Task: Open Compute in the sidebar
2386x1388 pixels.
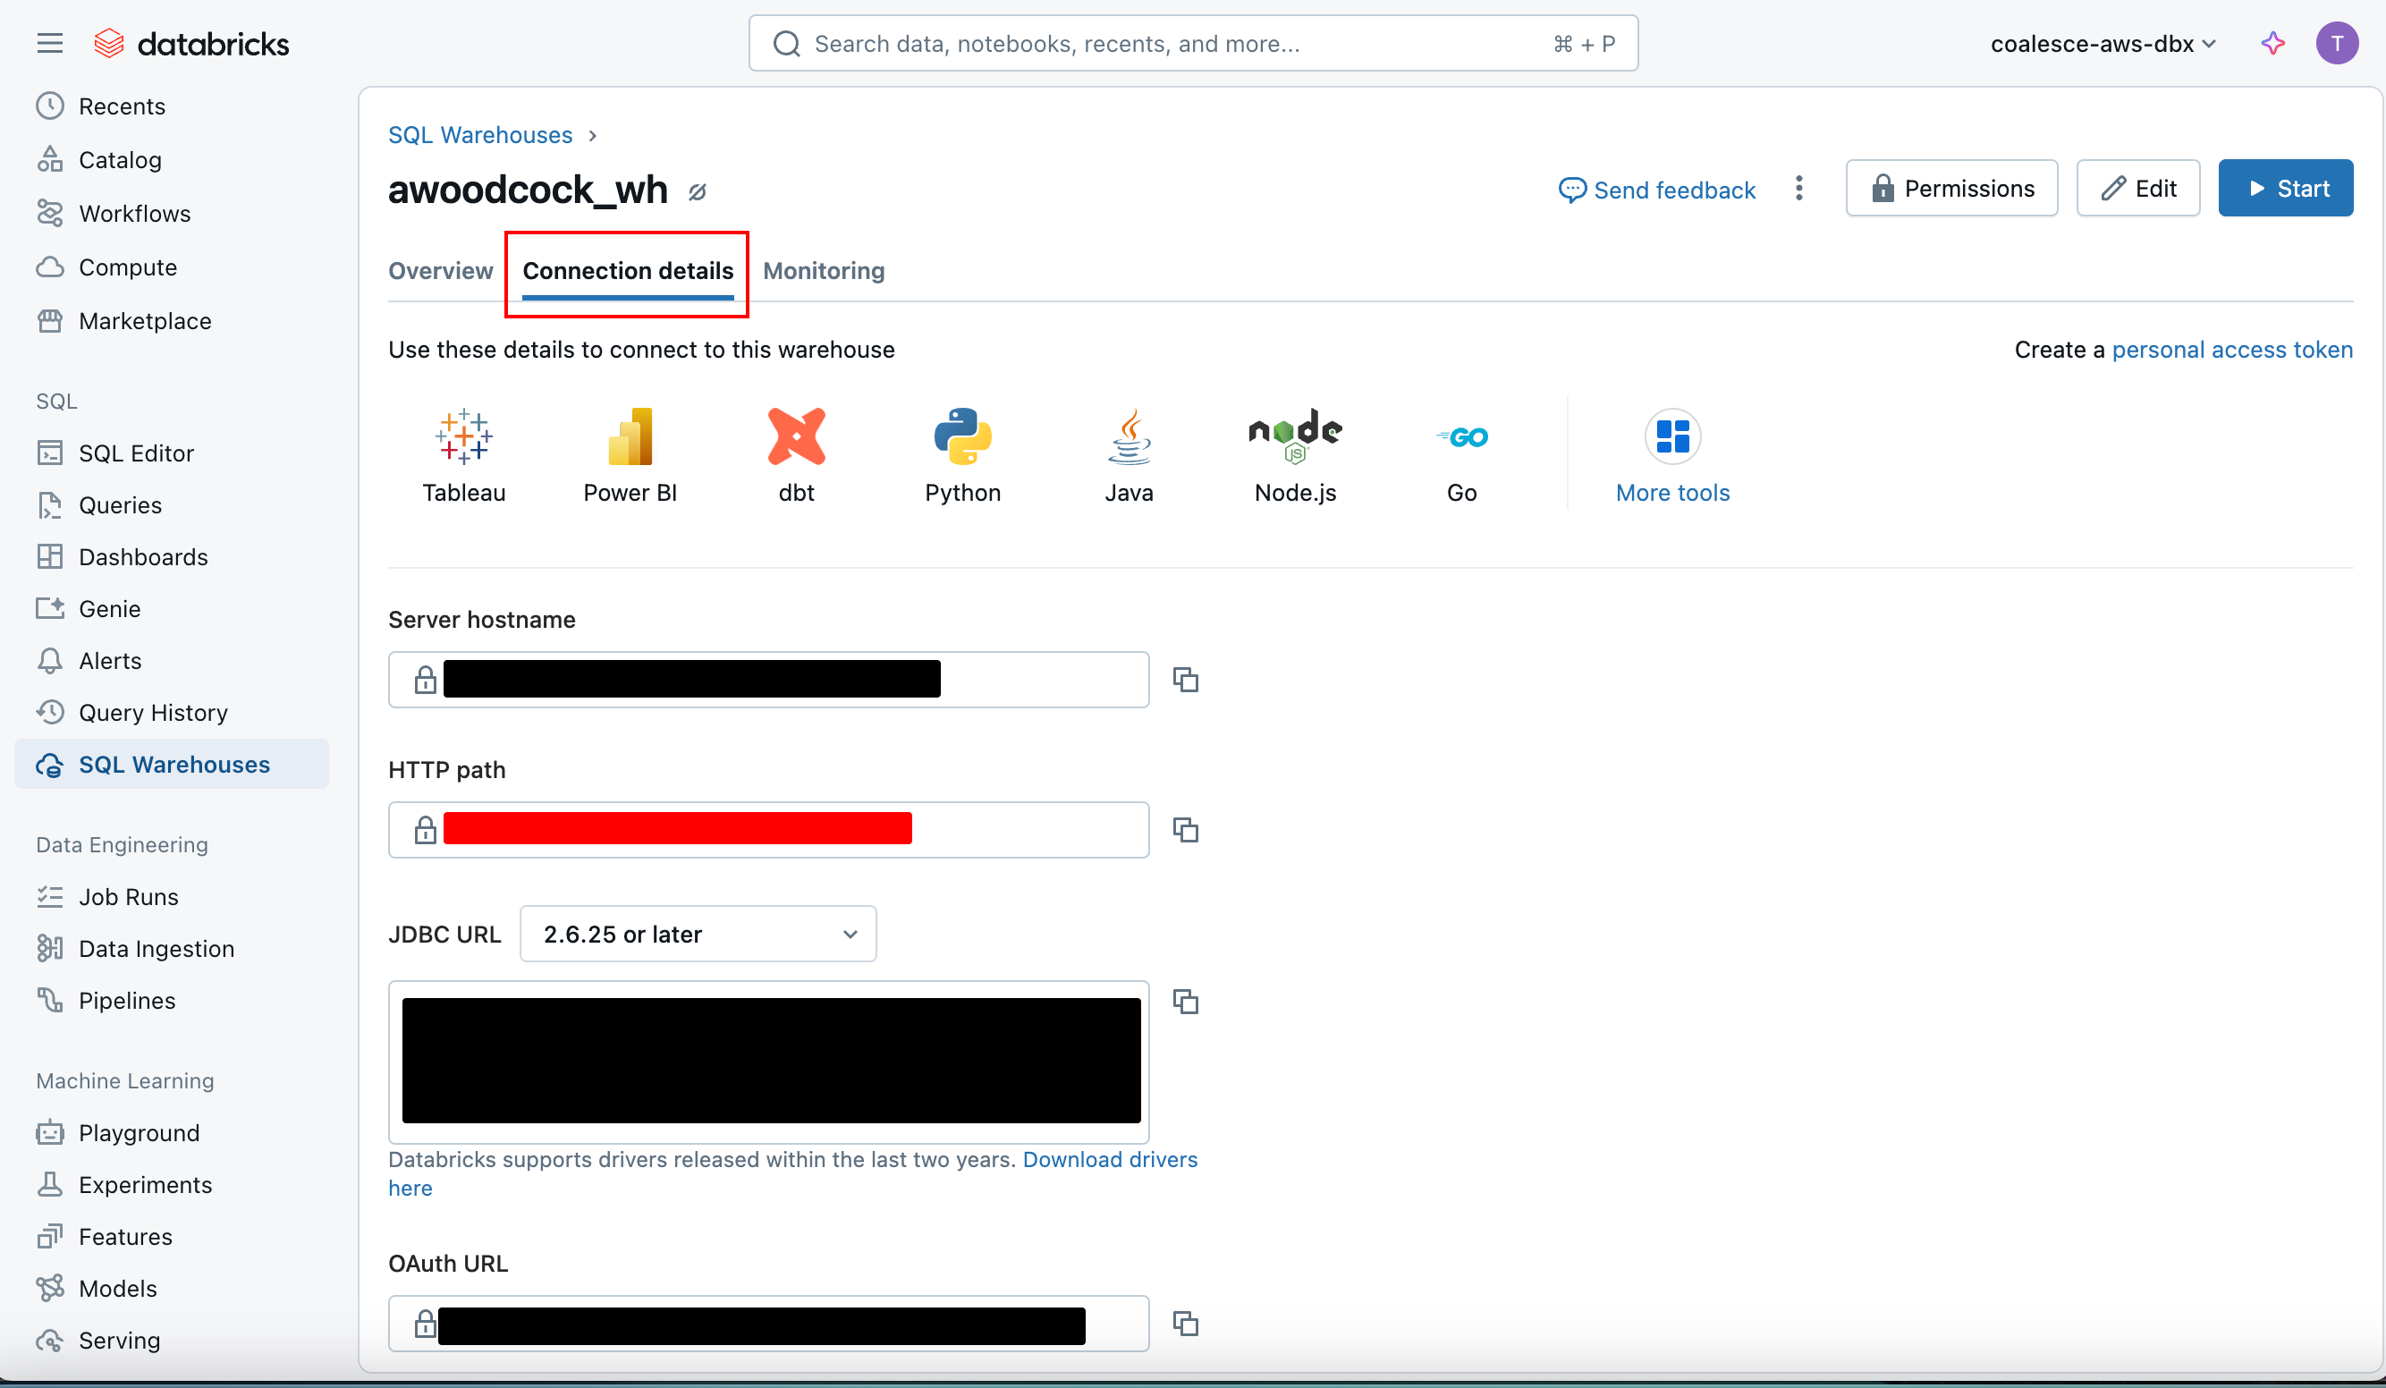Action: tap(173, 267)
